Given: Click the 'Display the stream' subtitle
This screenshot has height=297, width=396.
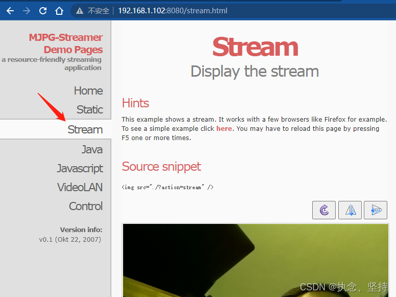Looking at the screenshot, I should click(254, 72).
